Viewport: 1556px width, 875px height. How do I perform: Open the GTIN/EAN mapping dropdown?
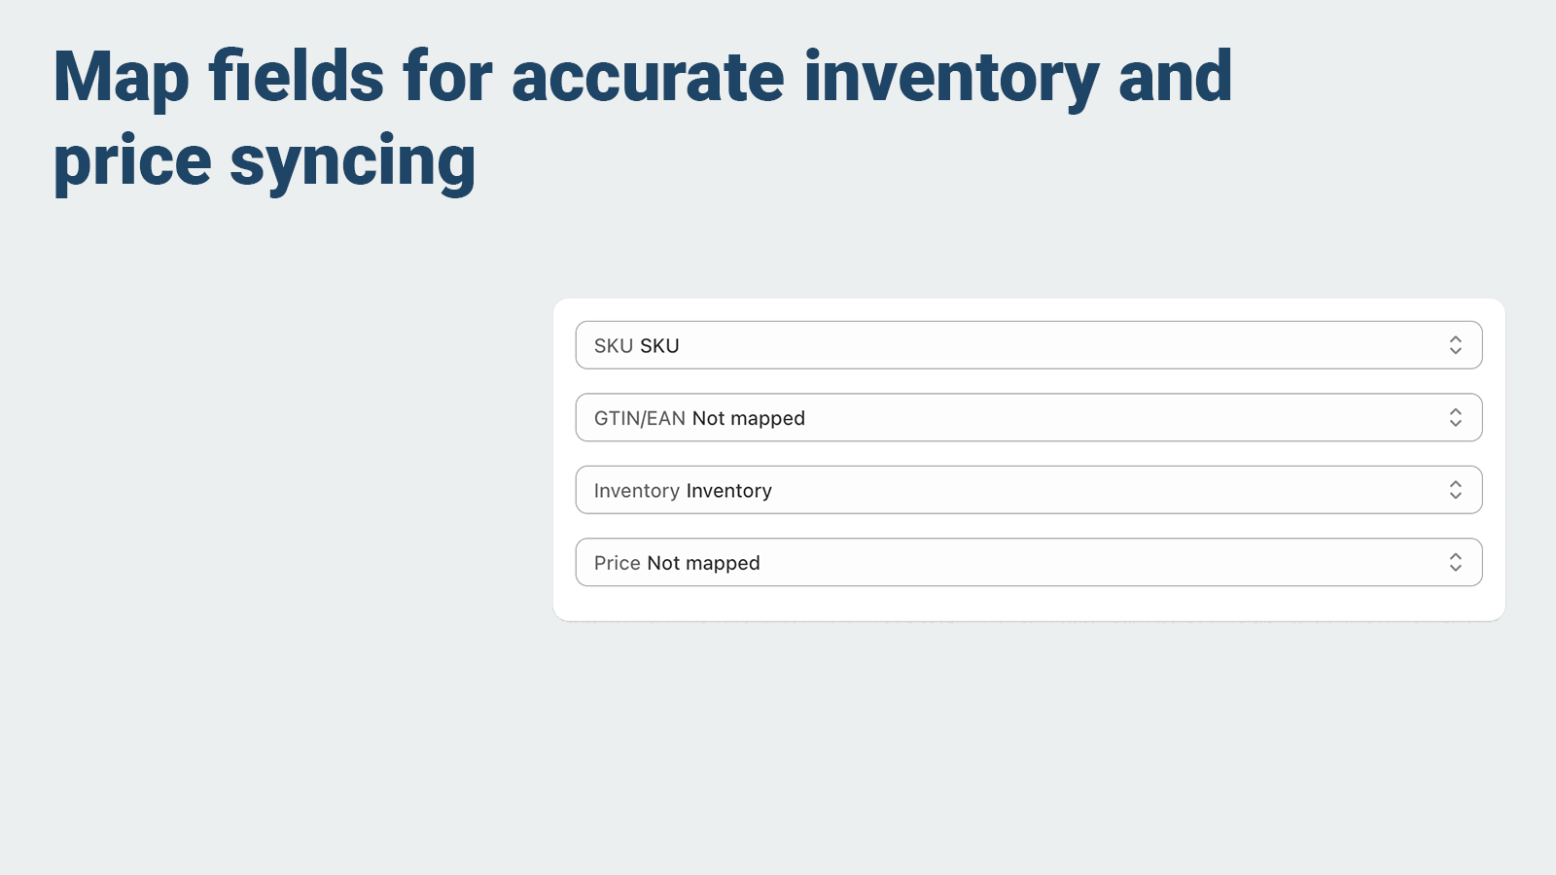coord(1028,417)
